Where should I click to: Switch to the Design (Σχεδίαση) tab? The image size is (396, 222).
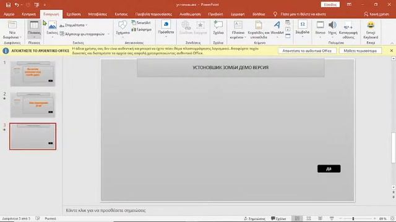click(74, 14)
